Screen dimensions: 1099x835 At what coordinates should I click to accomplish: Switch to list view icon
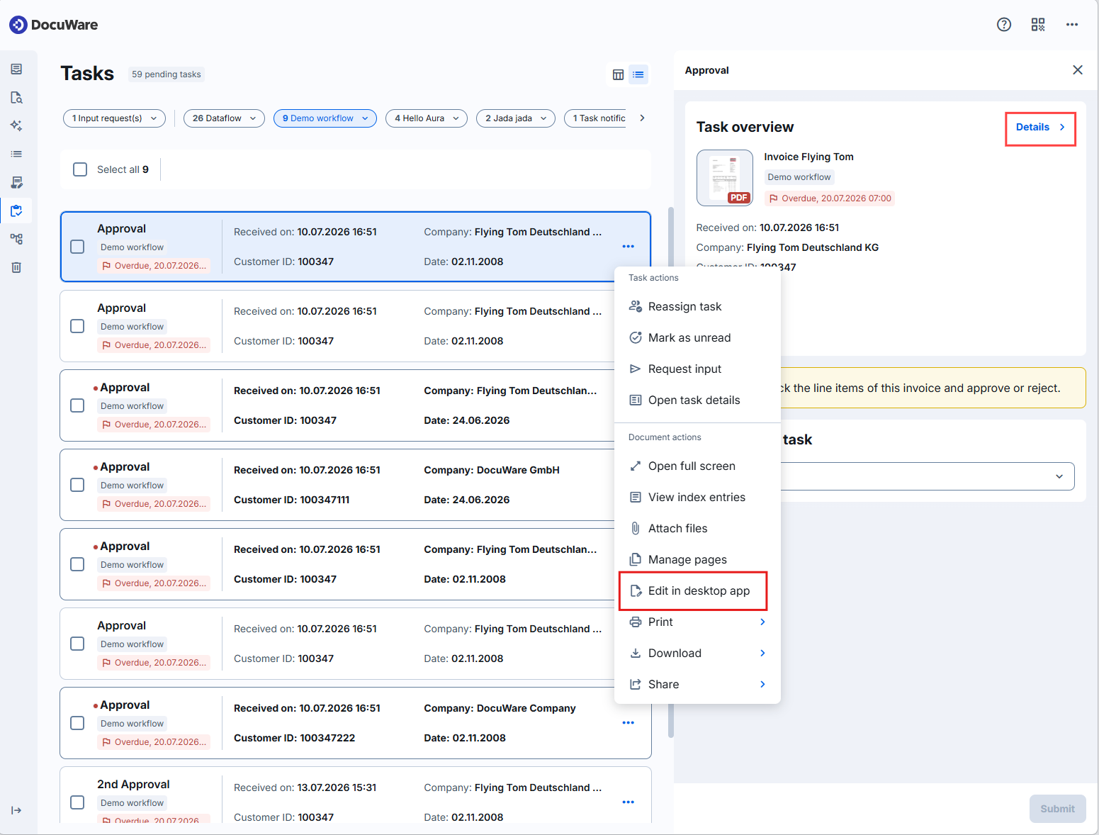point(638,74)
